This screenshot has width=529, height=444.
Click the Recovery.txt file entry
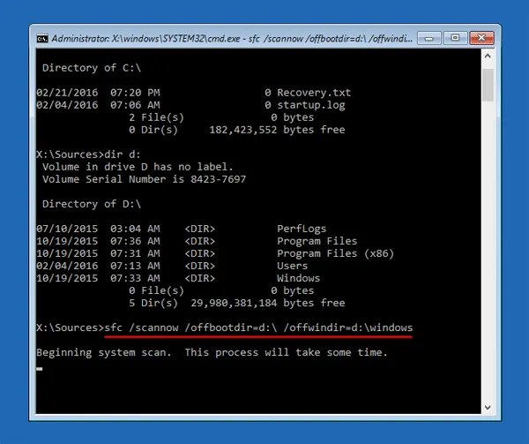(x=314, y=93)
